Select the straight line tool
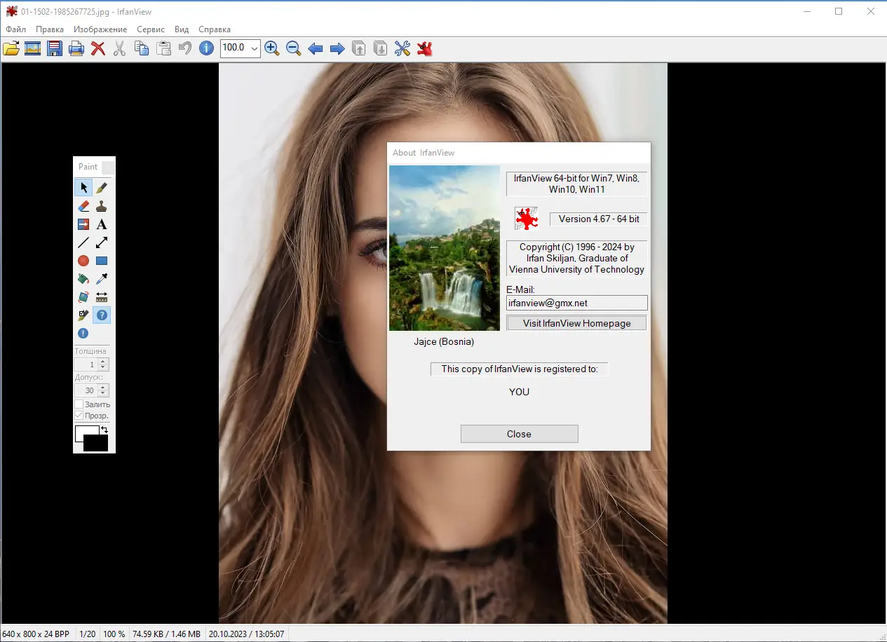The width and height of the screenshot is (887, 642). [x=83, y=243]
